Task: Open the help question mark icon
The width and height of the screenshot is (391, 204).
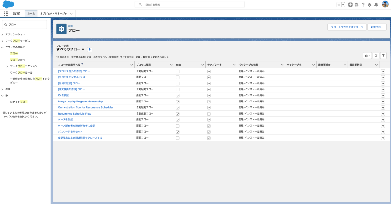Action: 363,5
